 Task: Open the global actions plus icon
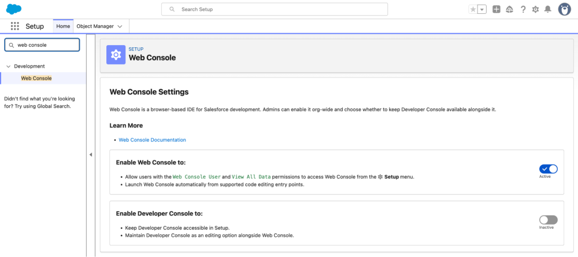pos(497,10)
